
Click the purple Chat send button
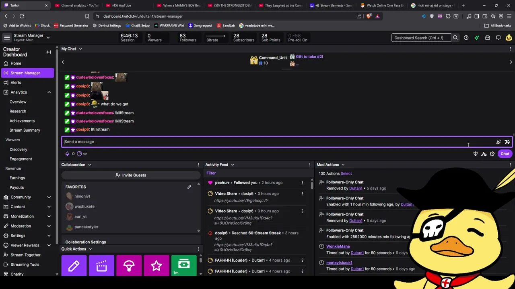505,154
